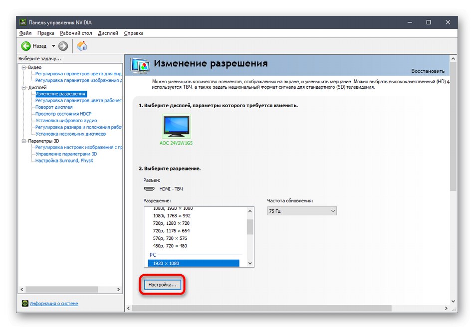This screenshot has width=474, height=329.
Task: Collapse the Параметры 3D tree node
Action: pos(24,141)
